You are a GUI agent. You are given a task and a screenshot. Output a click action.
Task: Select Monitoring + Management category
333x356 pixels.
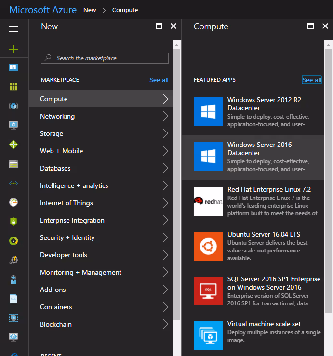(101, 272)
